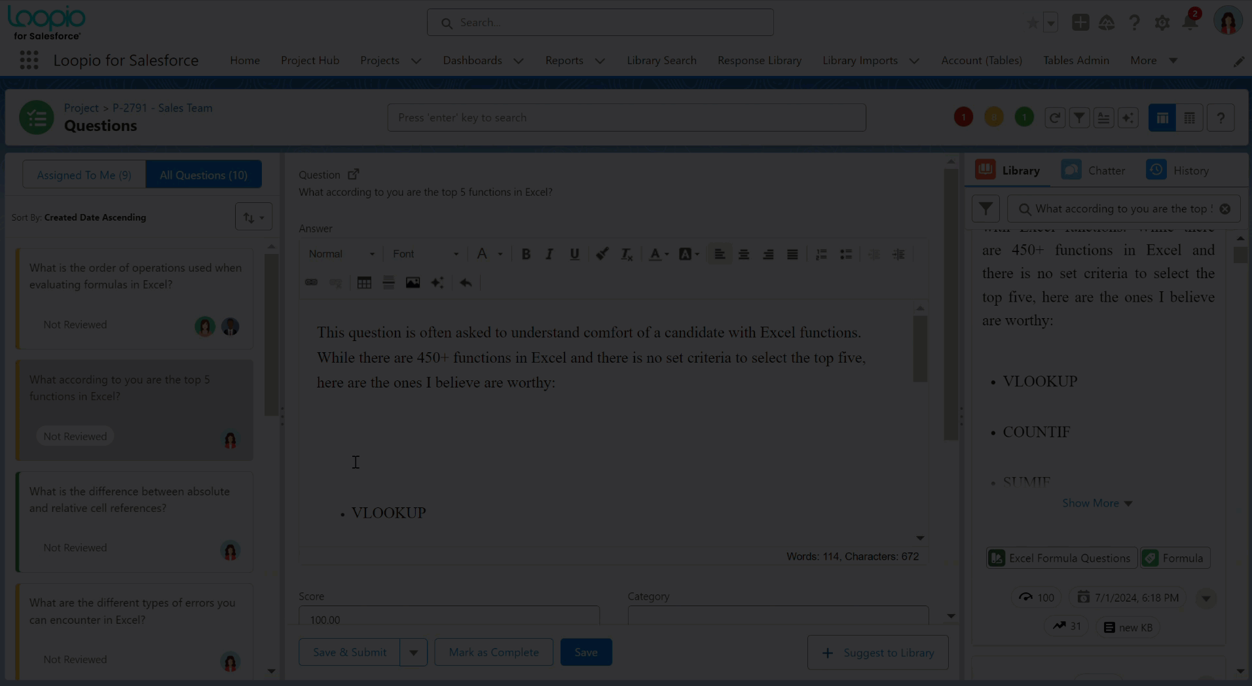Open paragraph format Normal dropdown
Image resolution: width=1252 pixels, height=686 pixels.
(342, 254)
